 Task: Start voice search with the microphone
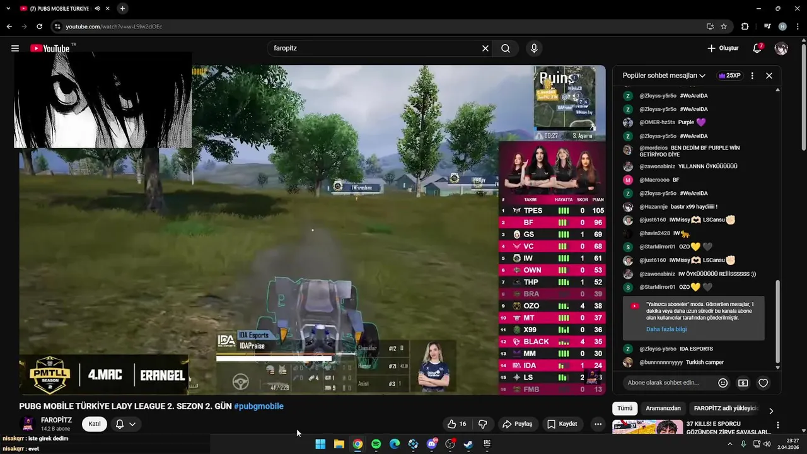coord(534,49)
